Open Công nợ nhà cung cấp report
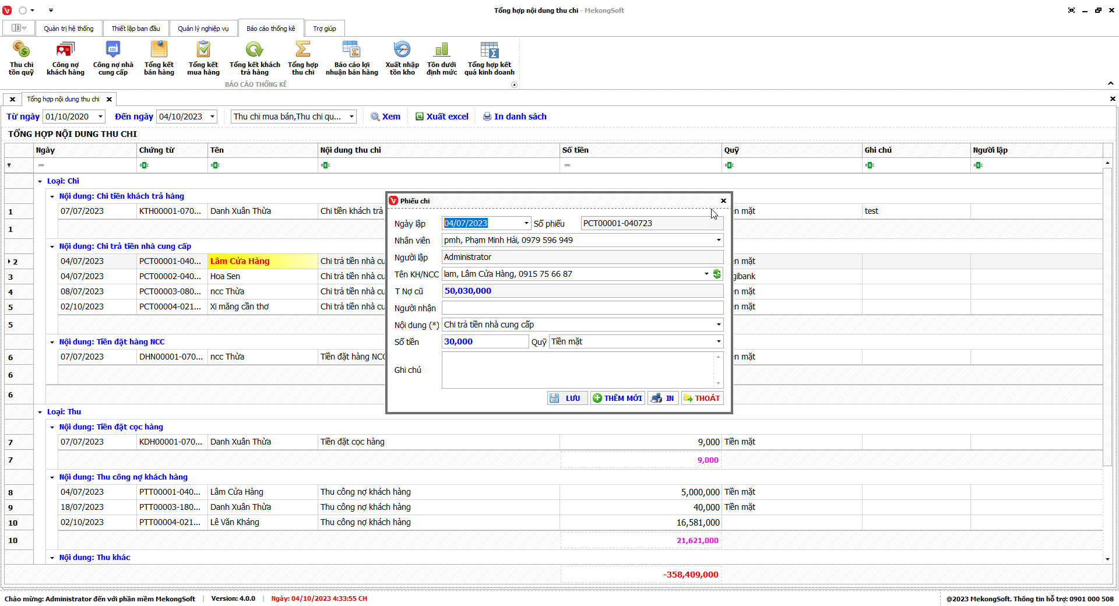 113,58
